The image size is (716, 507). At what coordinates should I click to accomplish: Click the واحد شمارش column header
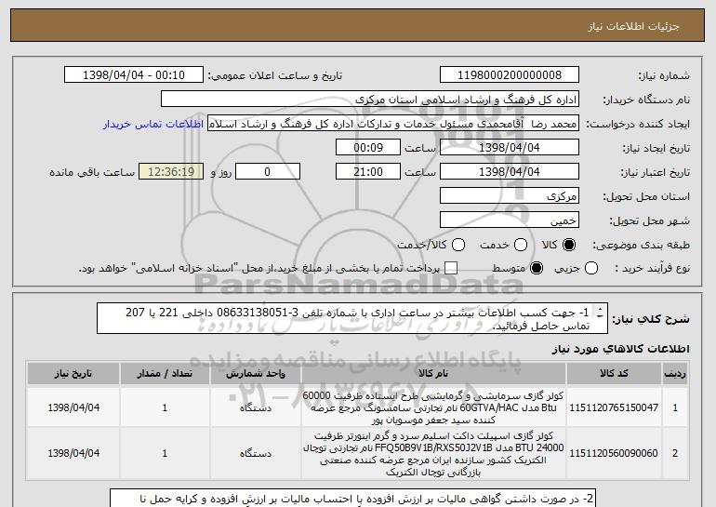[x=256, y=374]
